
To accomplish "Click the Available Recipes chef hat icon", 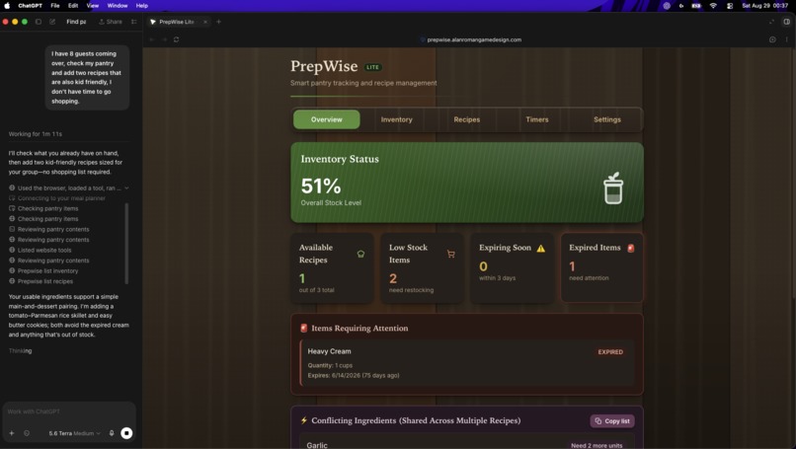I will 360,254.
